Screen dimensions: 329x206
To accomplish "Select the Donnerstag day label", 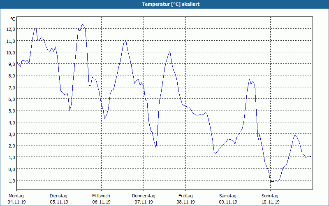I will click(144, 196).
